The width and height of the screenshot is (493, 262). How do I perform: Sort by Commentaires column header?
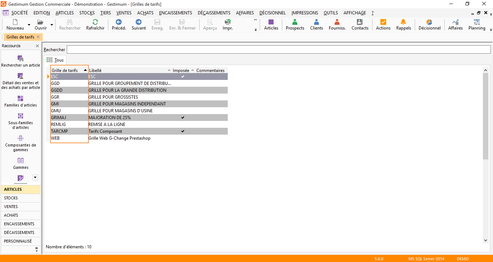[x=211, y=71]
